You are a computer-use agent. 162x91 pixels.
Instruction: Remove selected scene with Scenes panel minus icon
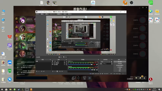pos(39,71)
